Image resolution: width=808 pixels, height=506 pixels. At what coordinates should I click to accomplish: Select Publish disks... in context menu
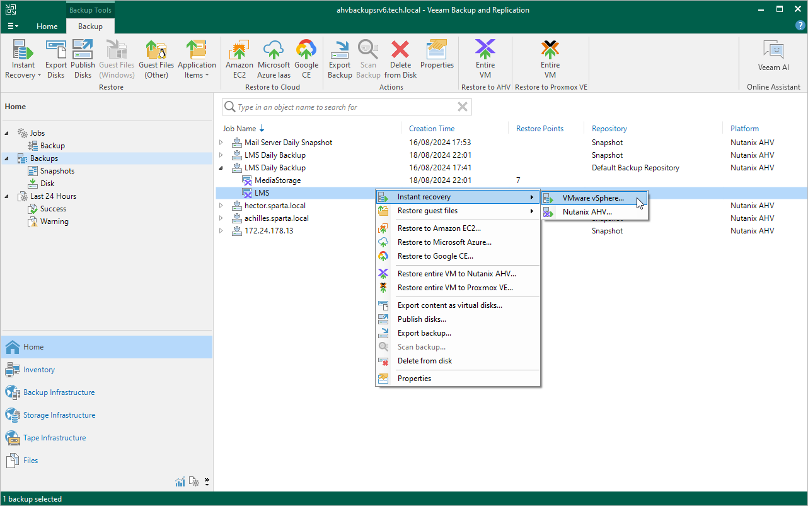(458, 319)
